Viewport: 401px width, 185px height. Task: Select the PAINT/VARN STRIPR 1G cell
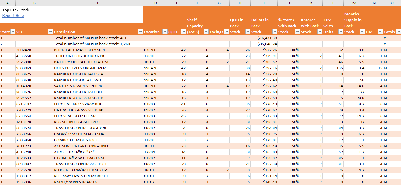pos(98,182)
